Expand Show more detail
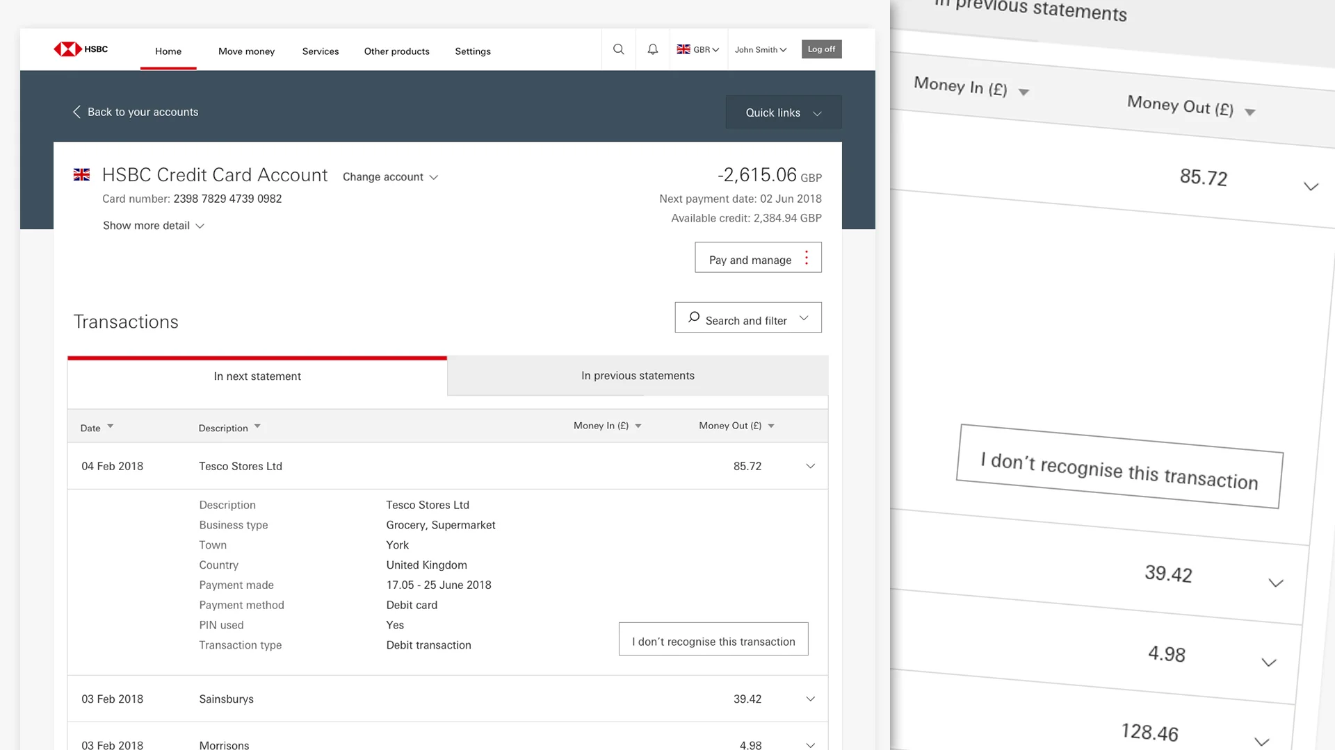Viewport: 1335px width, 750px height. point(153,226)
